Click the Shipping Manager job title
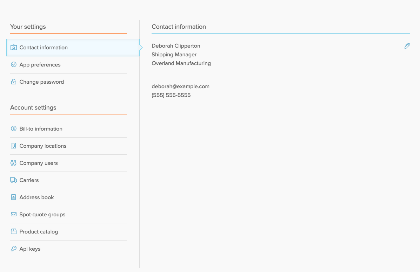Viewport: 420px width, 272px height. (x=174, y=55)
